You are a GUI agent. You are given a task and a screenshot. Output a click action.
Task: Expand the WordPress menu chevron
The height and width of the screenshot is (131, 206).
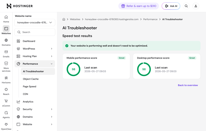point(52,49)
